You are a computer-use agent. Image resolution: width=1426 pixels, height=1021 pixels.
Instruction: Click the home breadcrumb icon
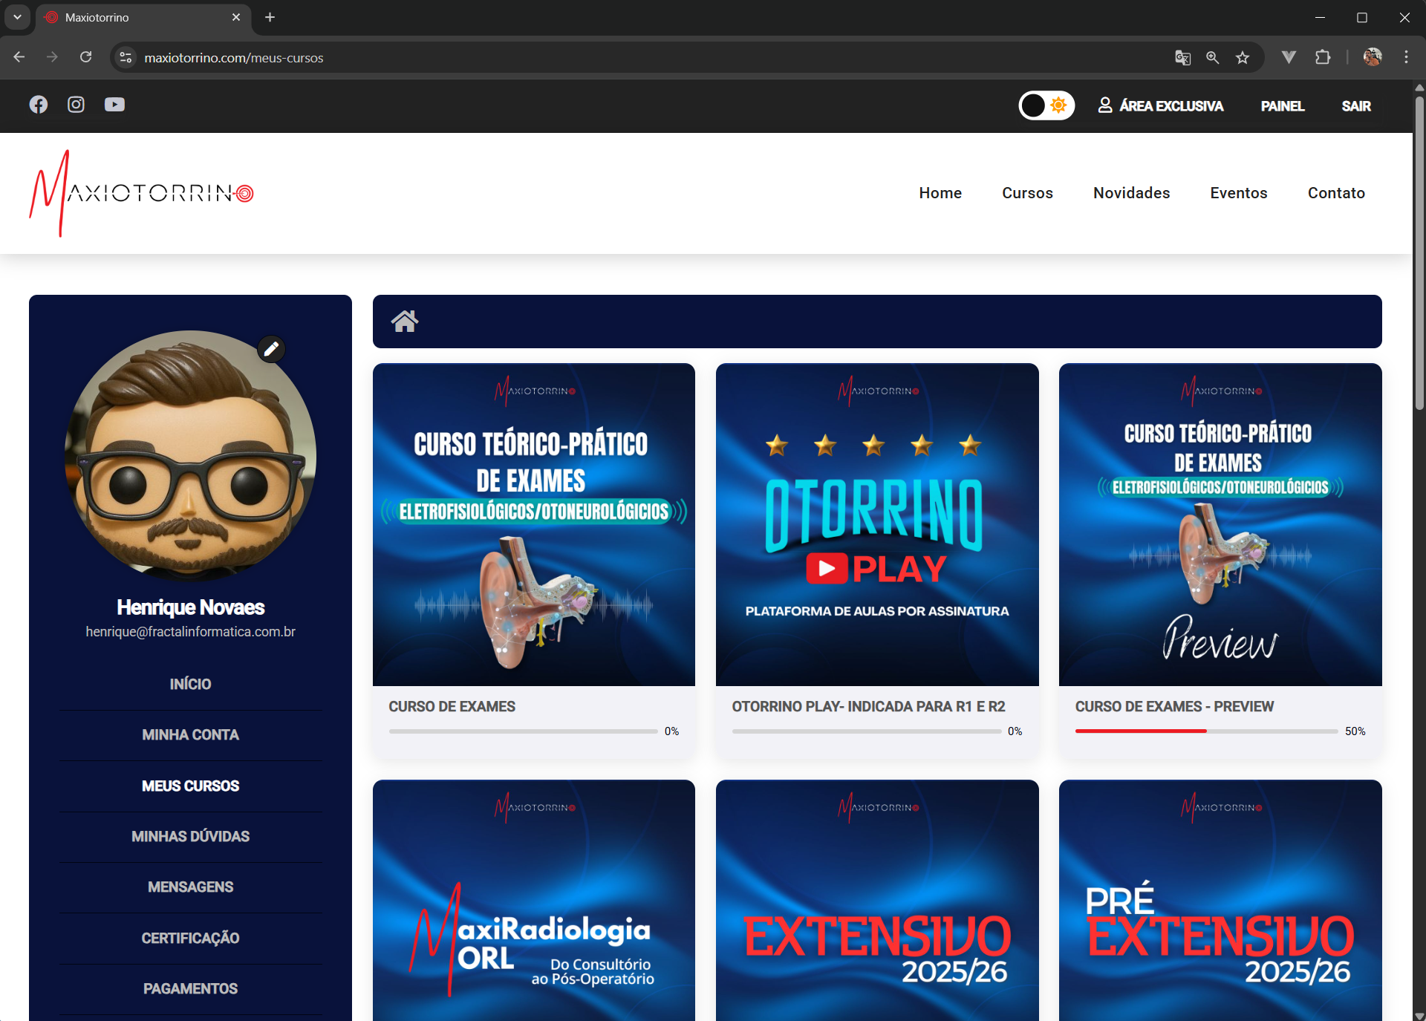tap(405, 321)
